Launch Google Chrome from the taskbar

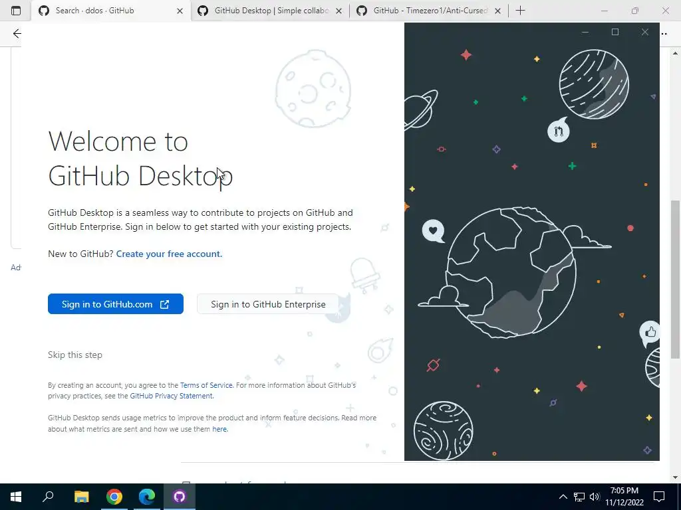(114, 497)
